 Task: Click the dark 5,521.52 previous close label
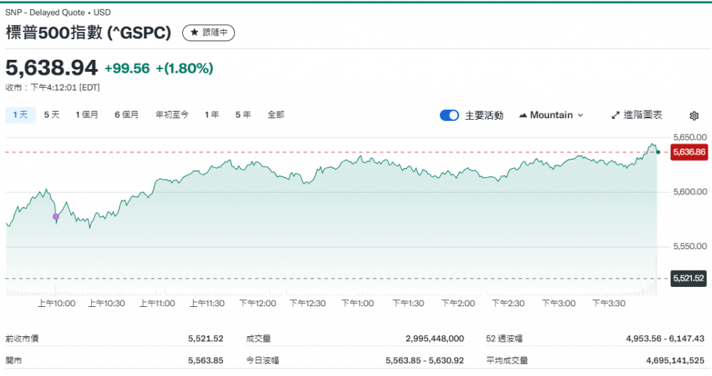689,278
